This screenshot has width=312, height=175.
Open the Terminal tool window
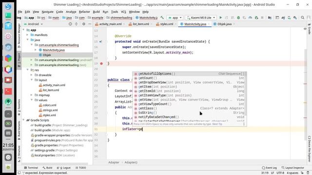[31, 168]
